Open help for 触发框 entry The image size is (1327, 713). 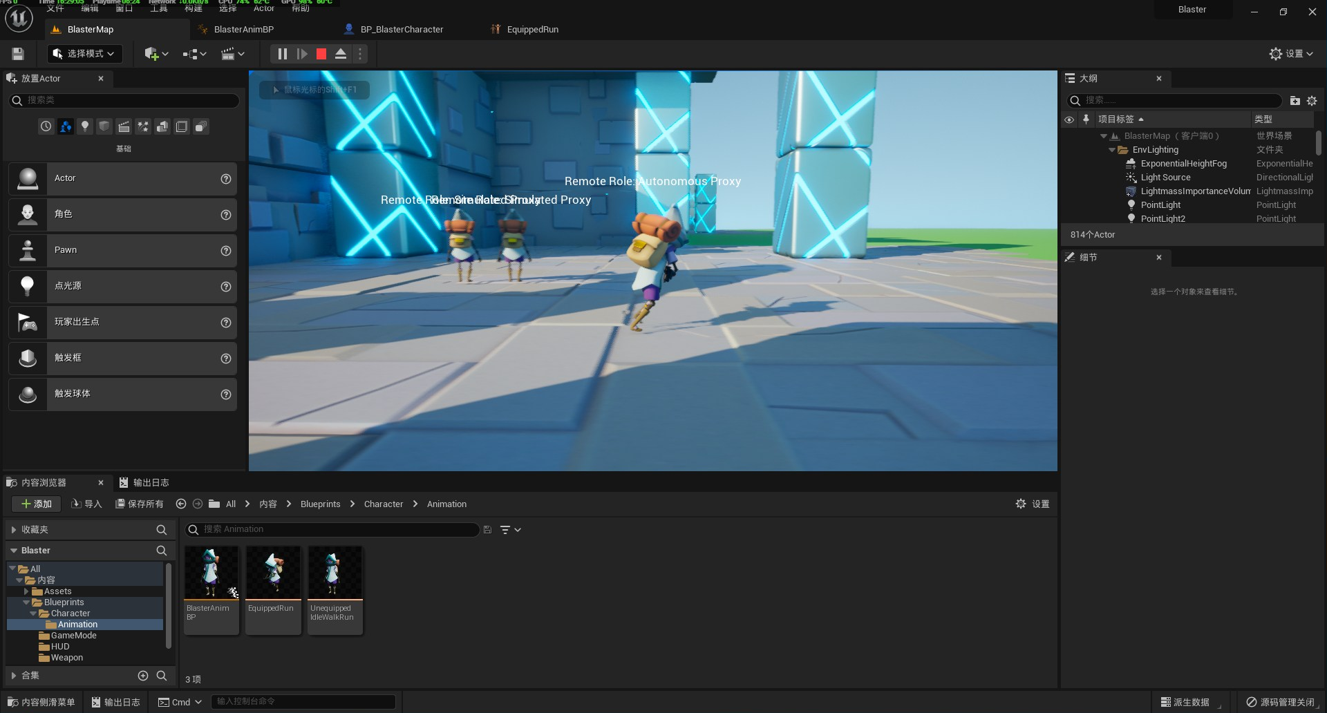[x=225, y=359]
